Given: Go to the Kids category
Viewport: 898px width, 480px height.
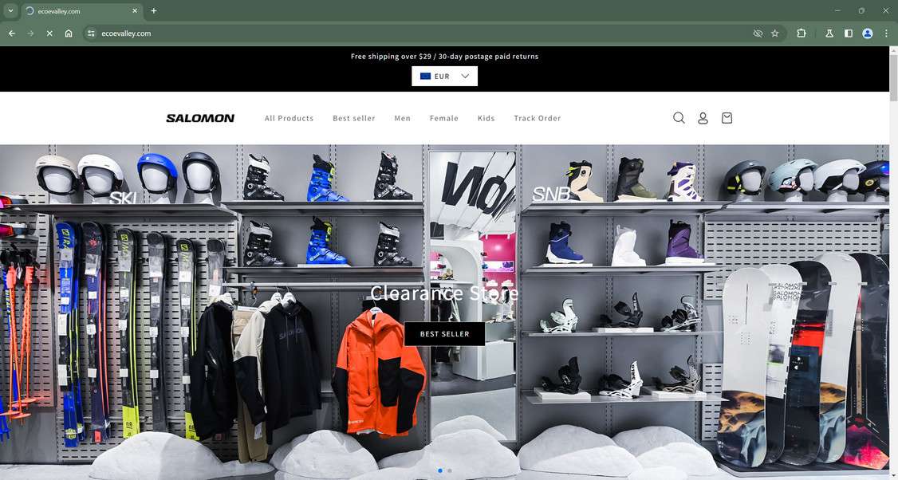Looking at the screenshot, I should (486, 118).
